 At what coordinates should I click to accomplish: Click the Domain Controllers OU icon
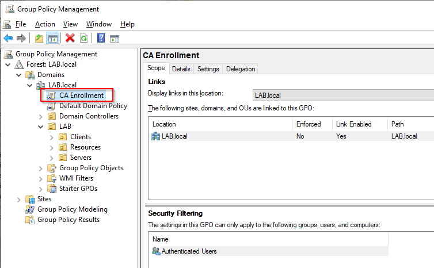52,116
